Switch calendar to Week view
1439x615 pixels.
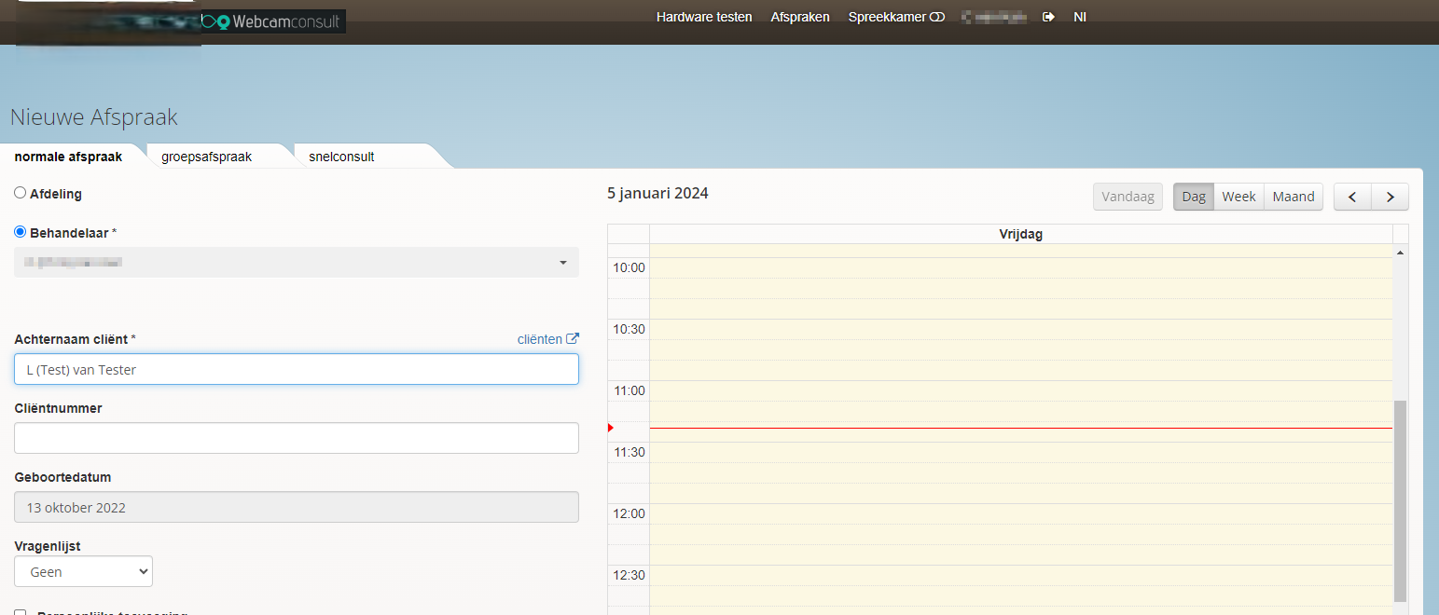pos(1238,197)
